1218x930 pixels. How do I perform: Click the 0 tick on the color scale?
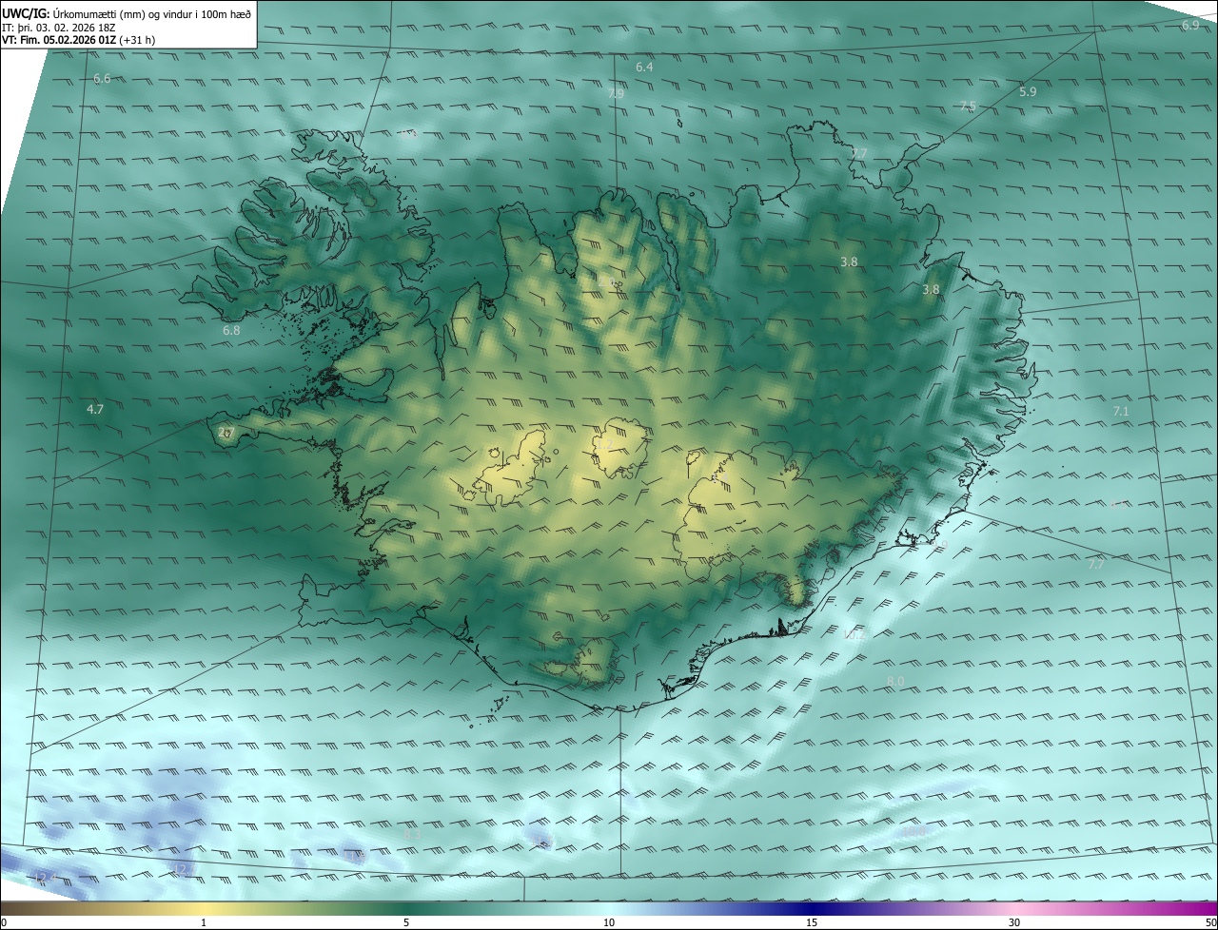coord(4,922)
